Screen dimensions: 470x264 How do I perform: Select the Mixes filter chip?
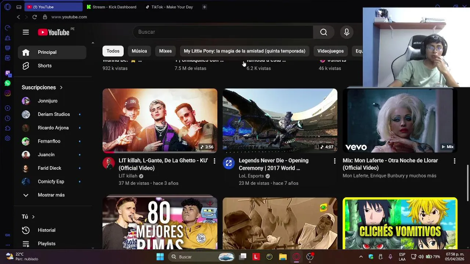coord(165,51)
